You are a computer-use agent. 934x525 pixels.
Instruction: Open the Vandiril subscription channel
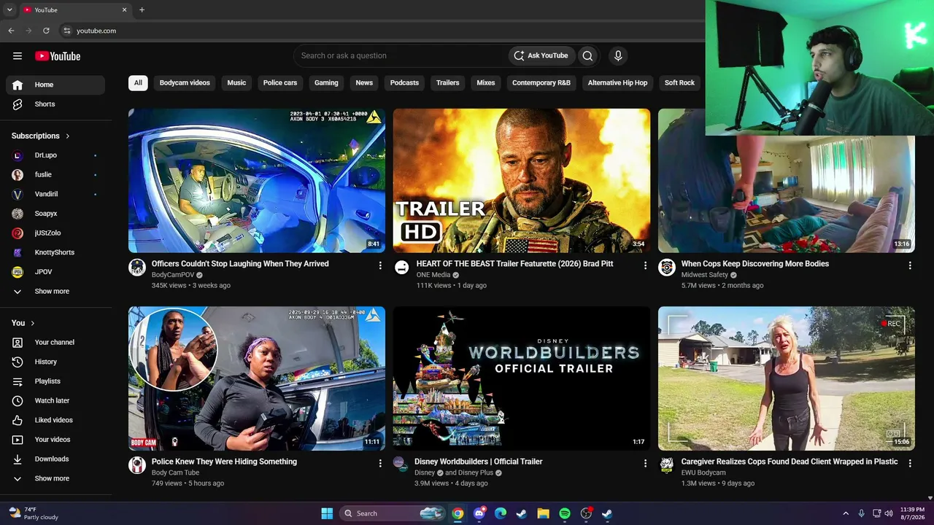pos(55,194)
